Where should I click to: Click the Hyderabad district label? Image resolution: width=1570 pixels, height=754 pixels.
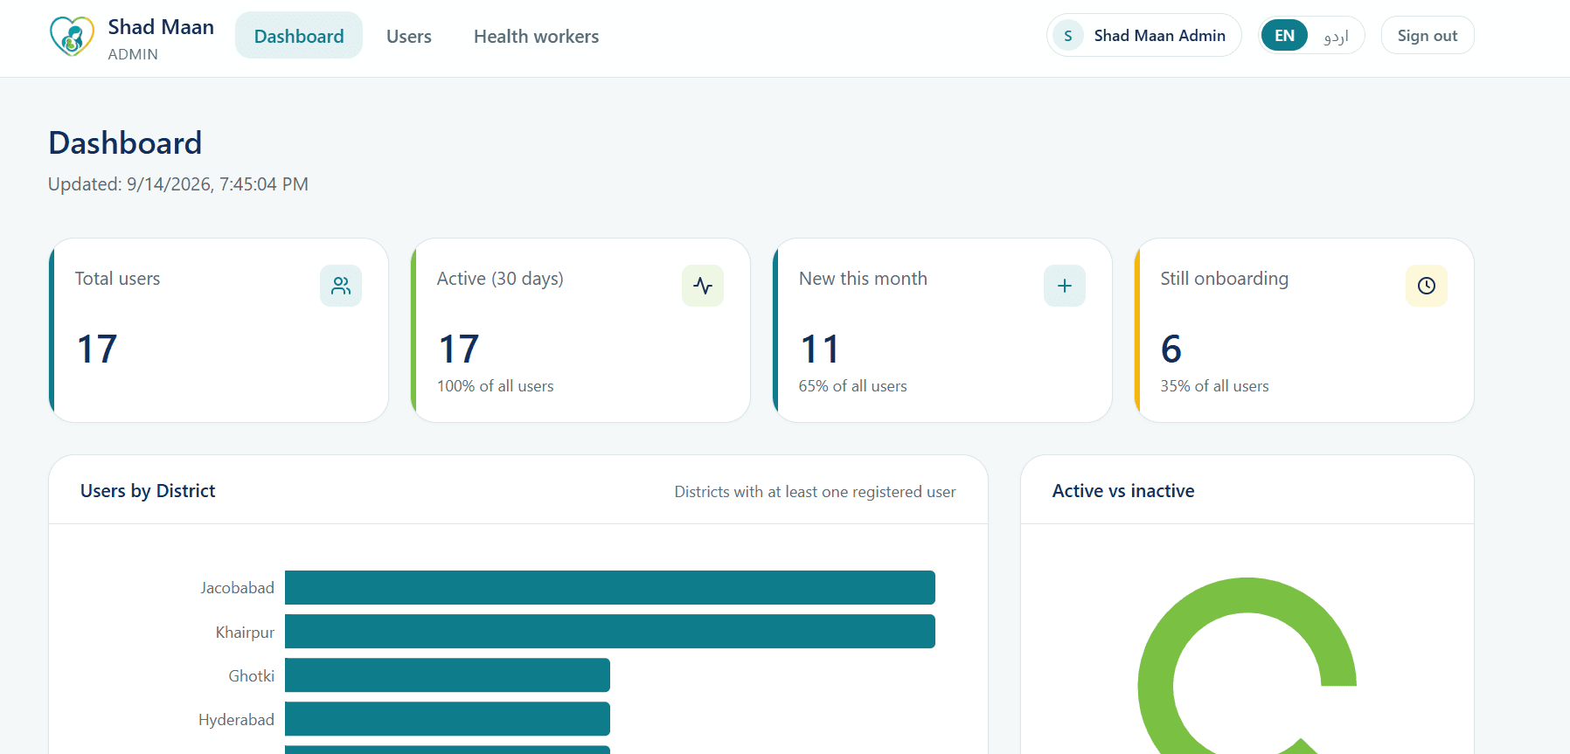pyautogui.click(x=236, y=720)
